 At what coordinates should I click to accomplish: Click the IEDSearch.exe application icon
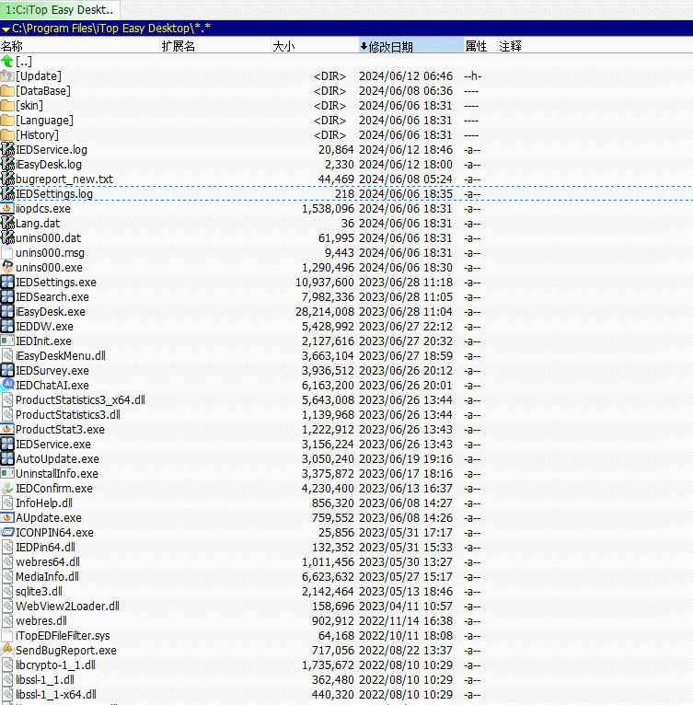(x=7, y=297)
